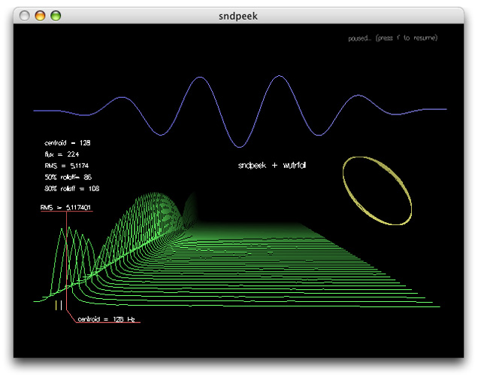Click the 'sndpeek' window title
Screen dimensions: 481x375
pos(240,15)
